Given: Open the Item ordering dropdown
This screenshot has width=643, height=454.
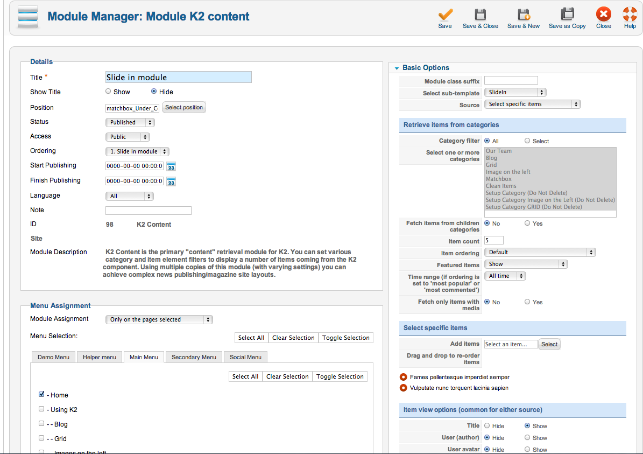Looking at the screenshot, I should tap(540, 253).
